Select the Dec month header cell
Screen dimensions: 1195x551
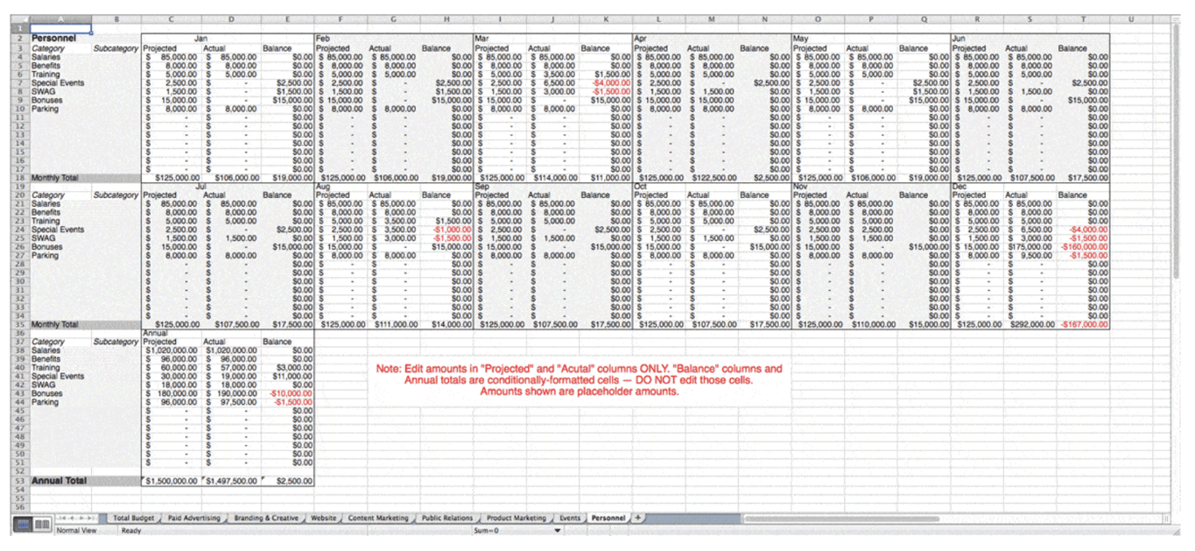click(x=976, y=187)
